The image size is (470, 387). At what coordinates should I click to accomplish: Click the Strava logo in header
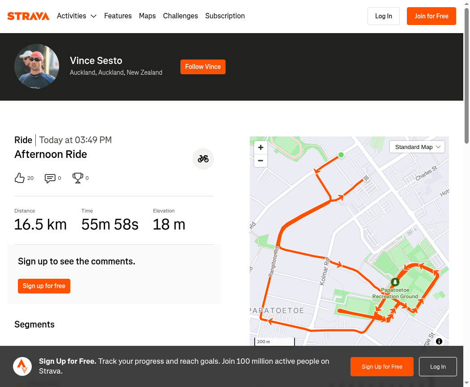28,16
